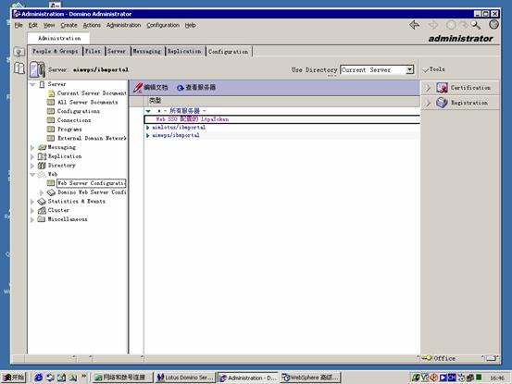Click Internet Explorer quick launch icon
This screenshot has height=384, width=512.
tap(39, 378)
